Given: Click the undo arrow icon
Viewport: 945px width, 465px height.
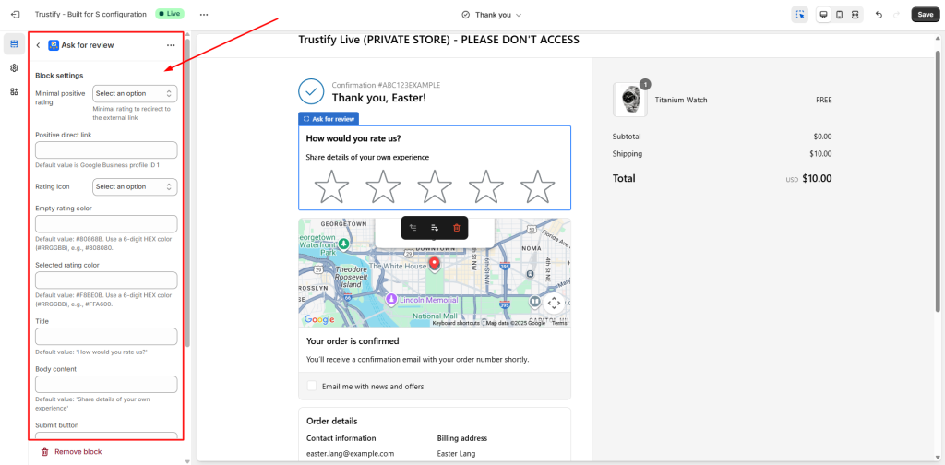Looking at the screenshot, I should [x=879, y=15].
